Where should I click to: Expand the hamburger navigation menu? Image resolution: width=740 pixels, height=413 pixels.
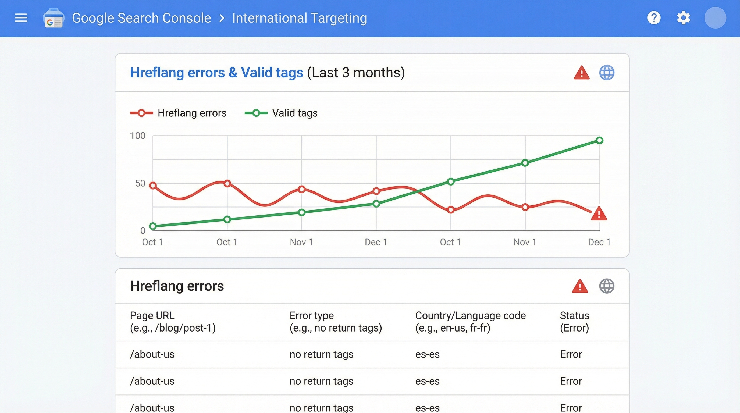21,18
